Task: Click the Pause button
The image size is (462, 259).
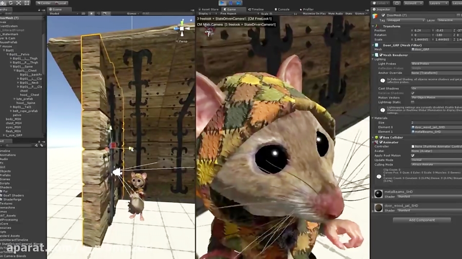Action: [x=230, y=3]
